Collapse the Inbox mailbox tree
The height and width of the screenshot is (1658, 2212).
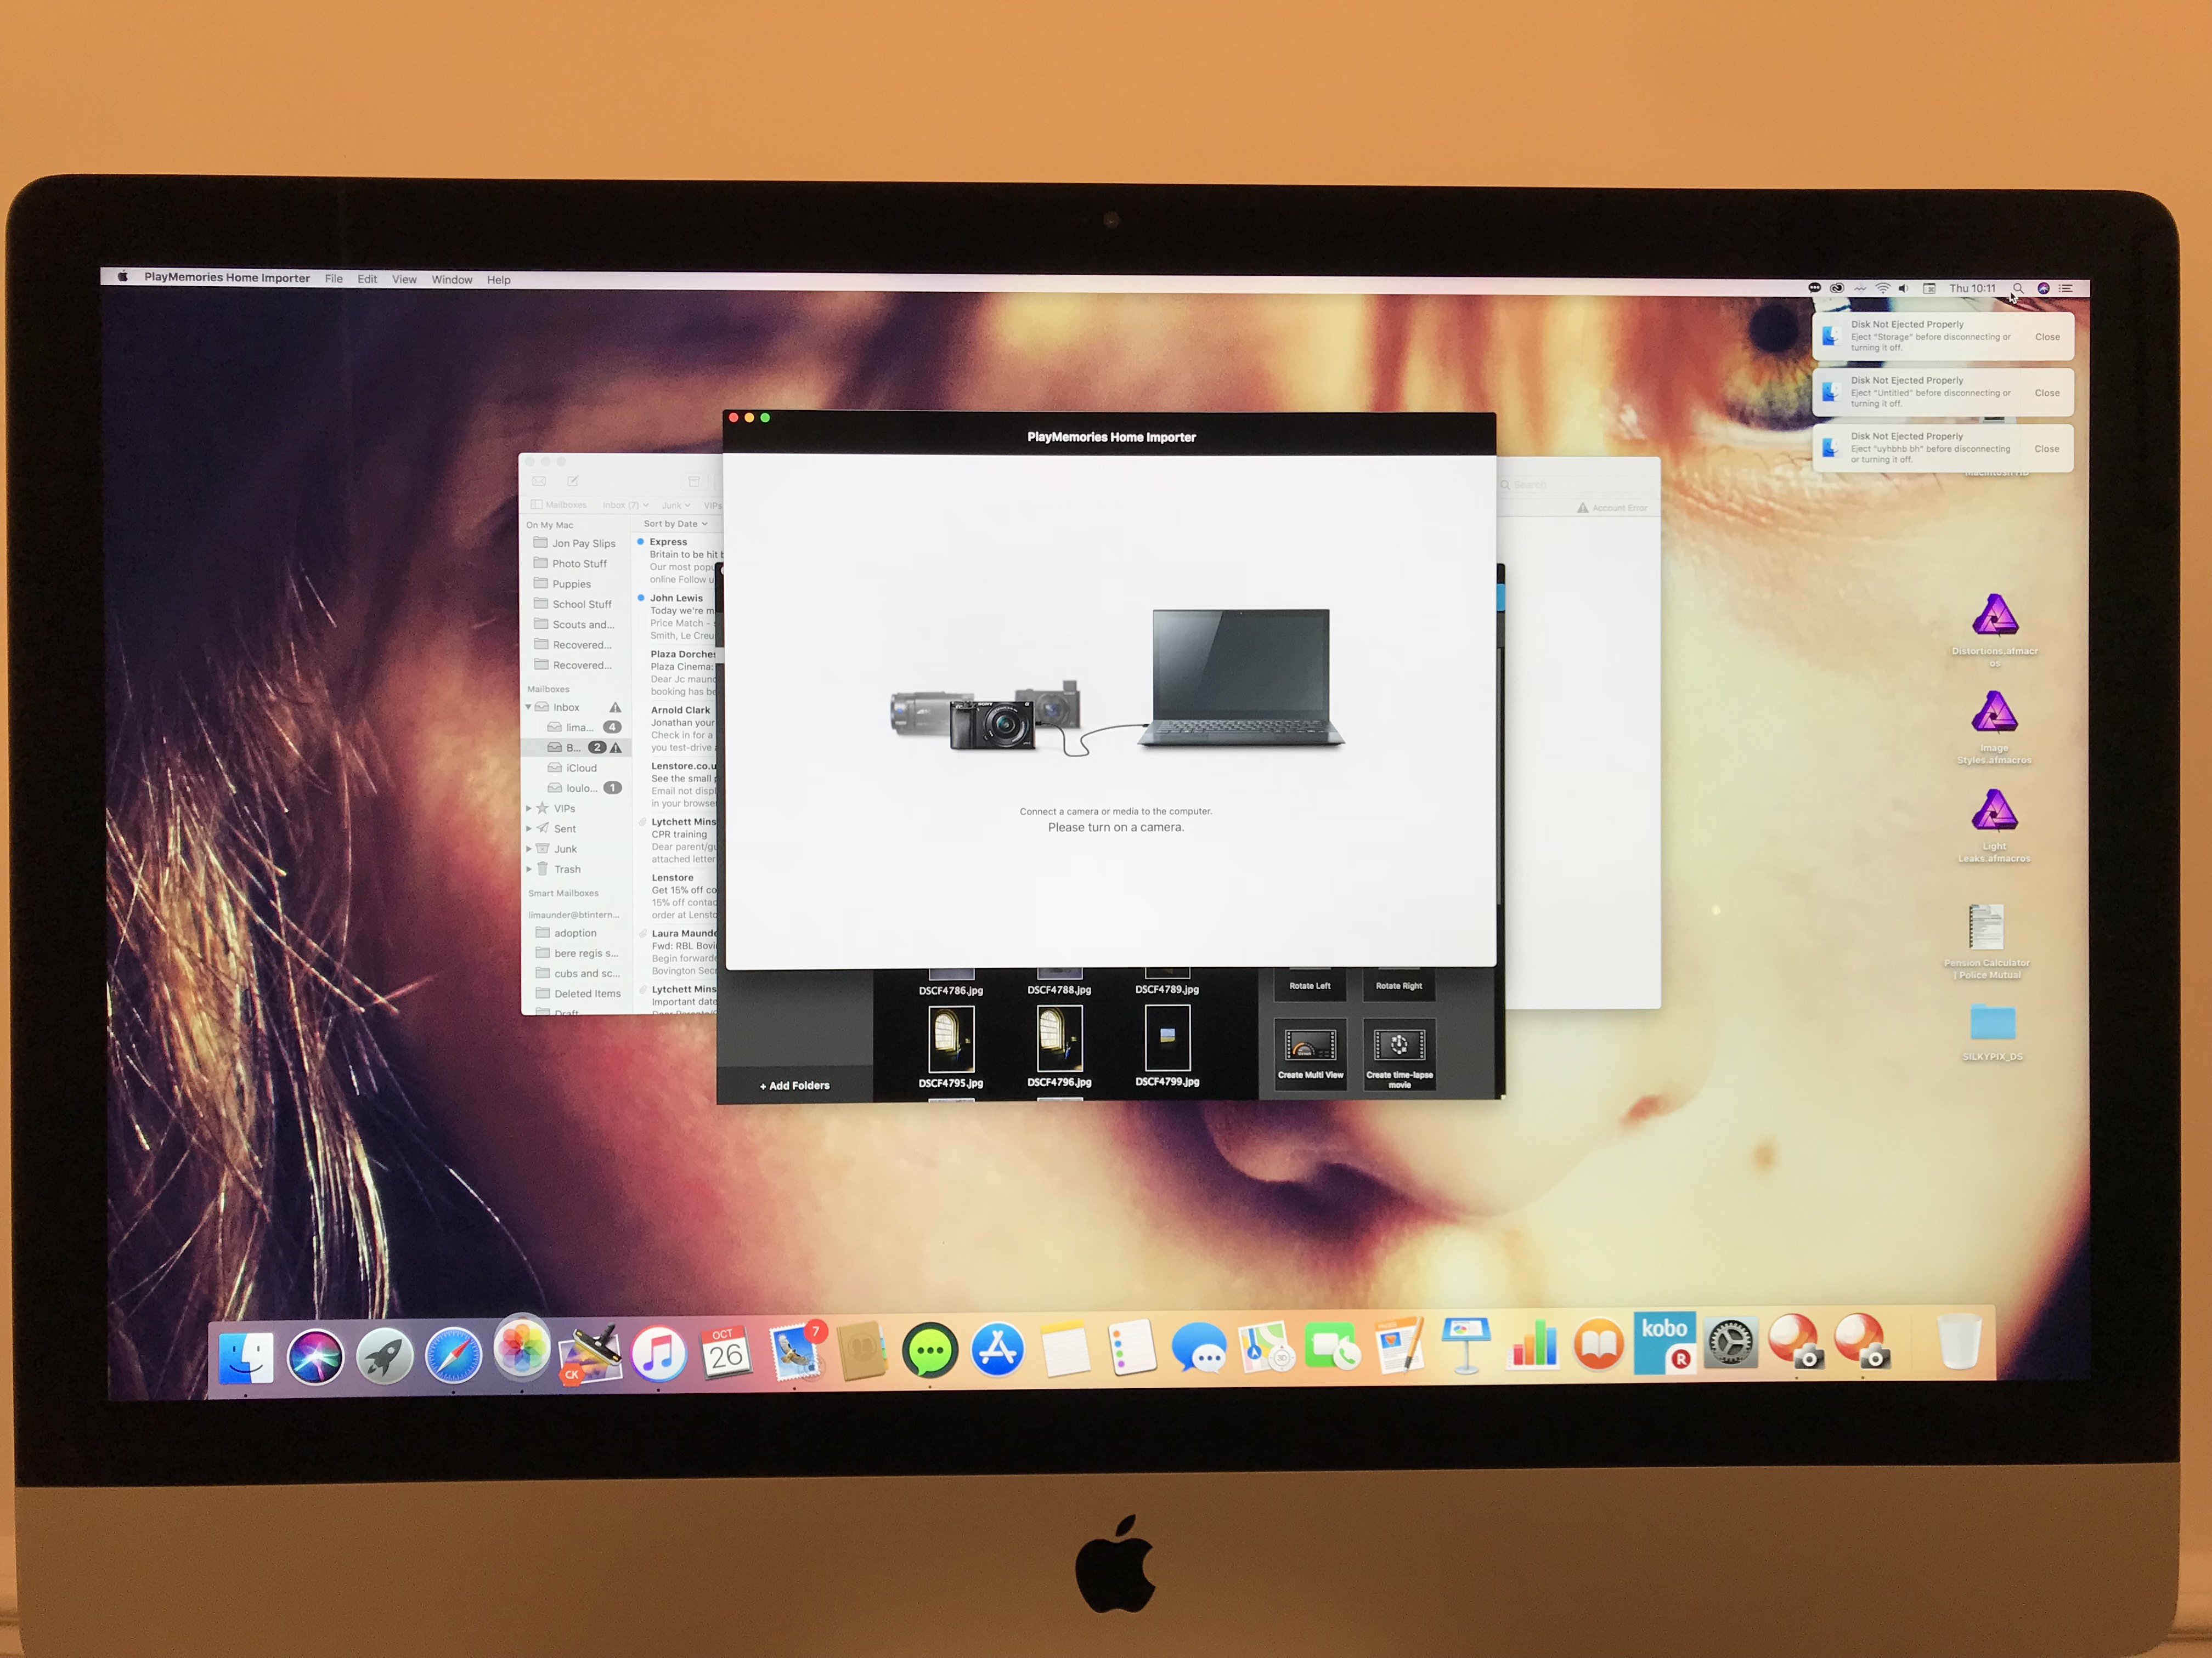tap(529, 708)
